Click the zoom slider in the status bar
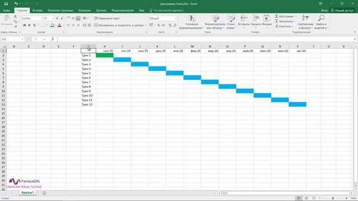Screen dimensions: 358x201 [x=333, y=198]
